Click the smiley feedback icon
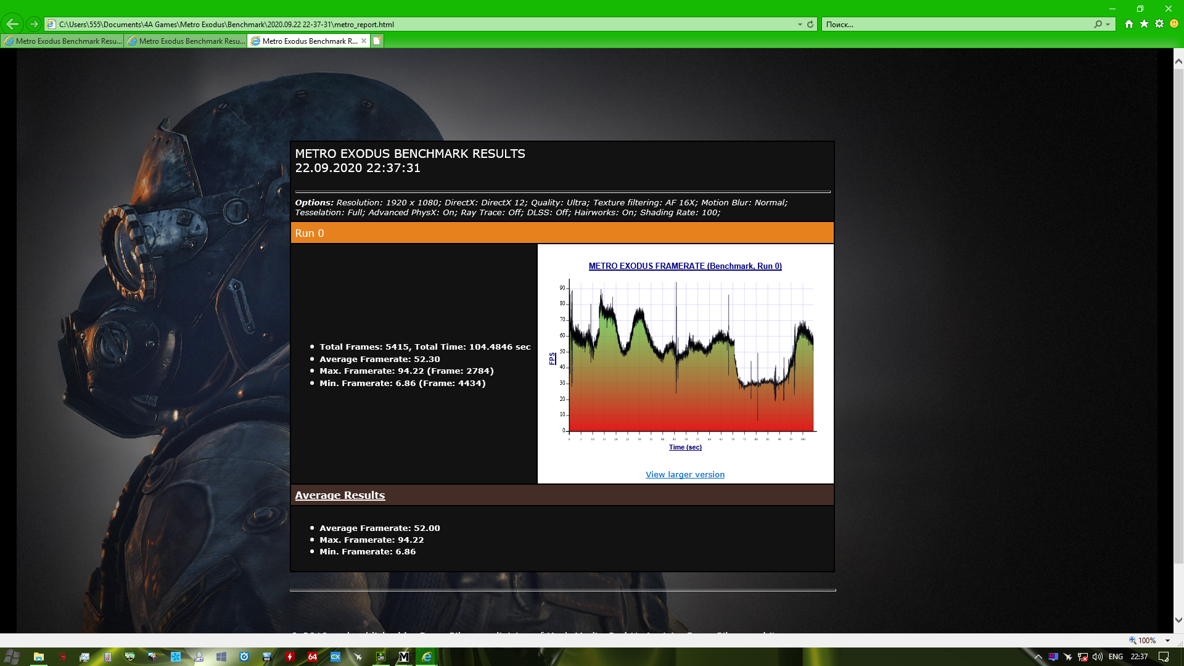 pyautogui.click(x=1174, y=24)
